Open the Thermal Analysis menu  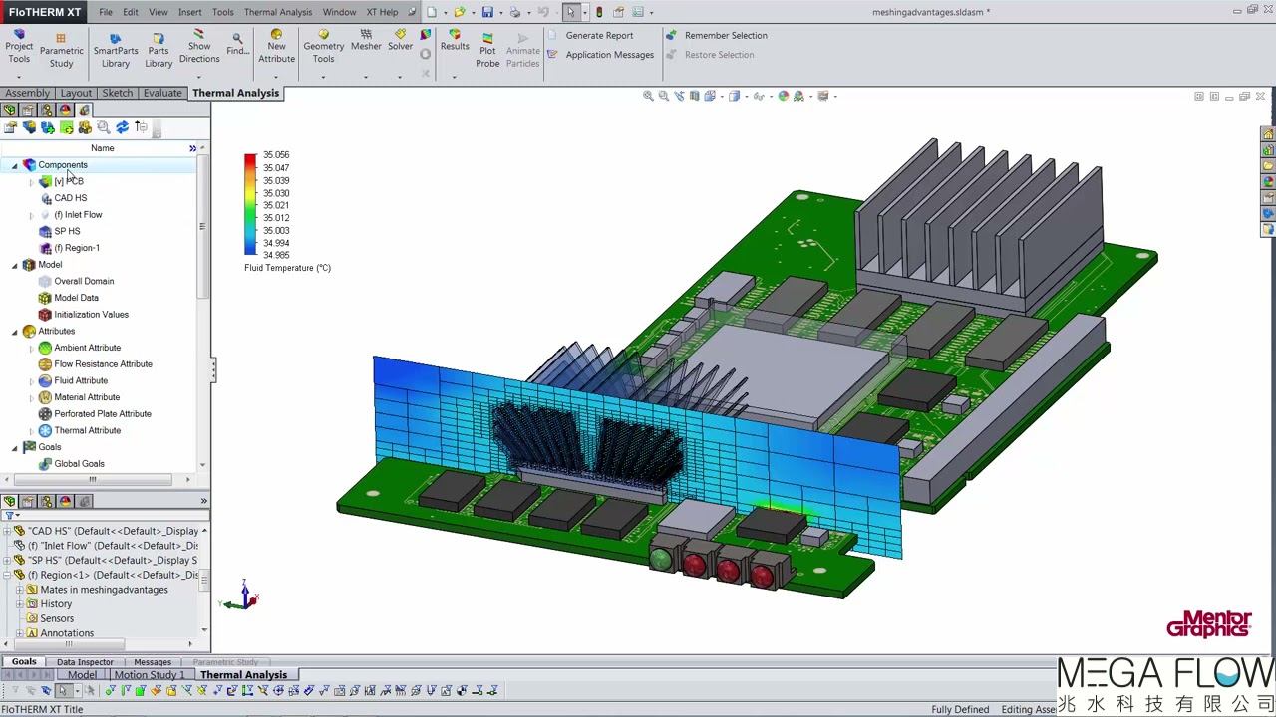pos(277,12)
